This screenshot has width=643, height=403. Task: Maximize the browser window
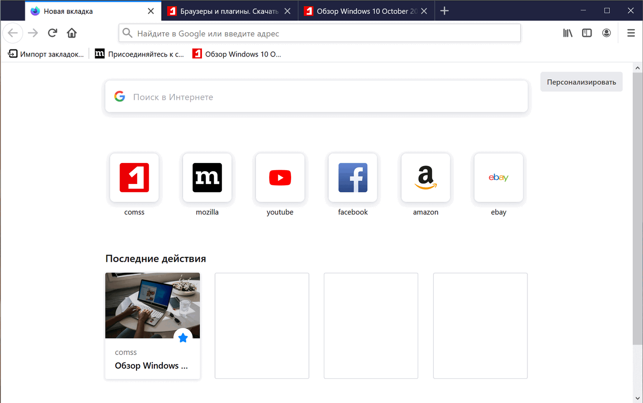(607, 11)
